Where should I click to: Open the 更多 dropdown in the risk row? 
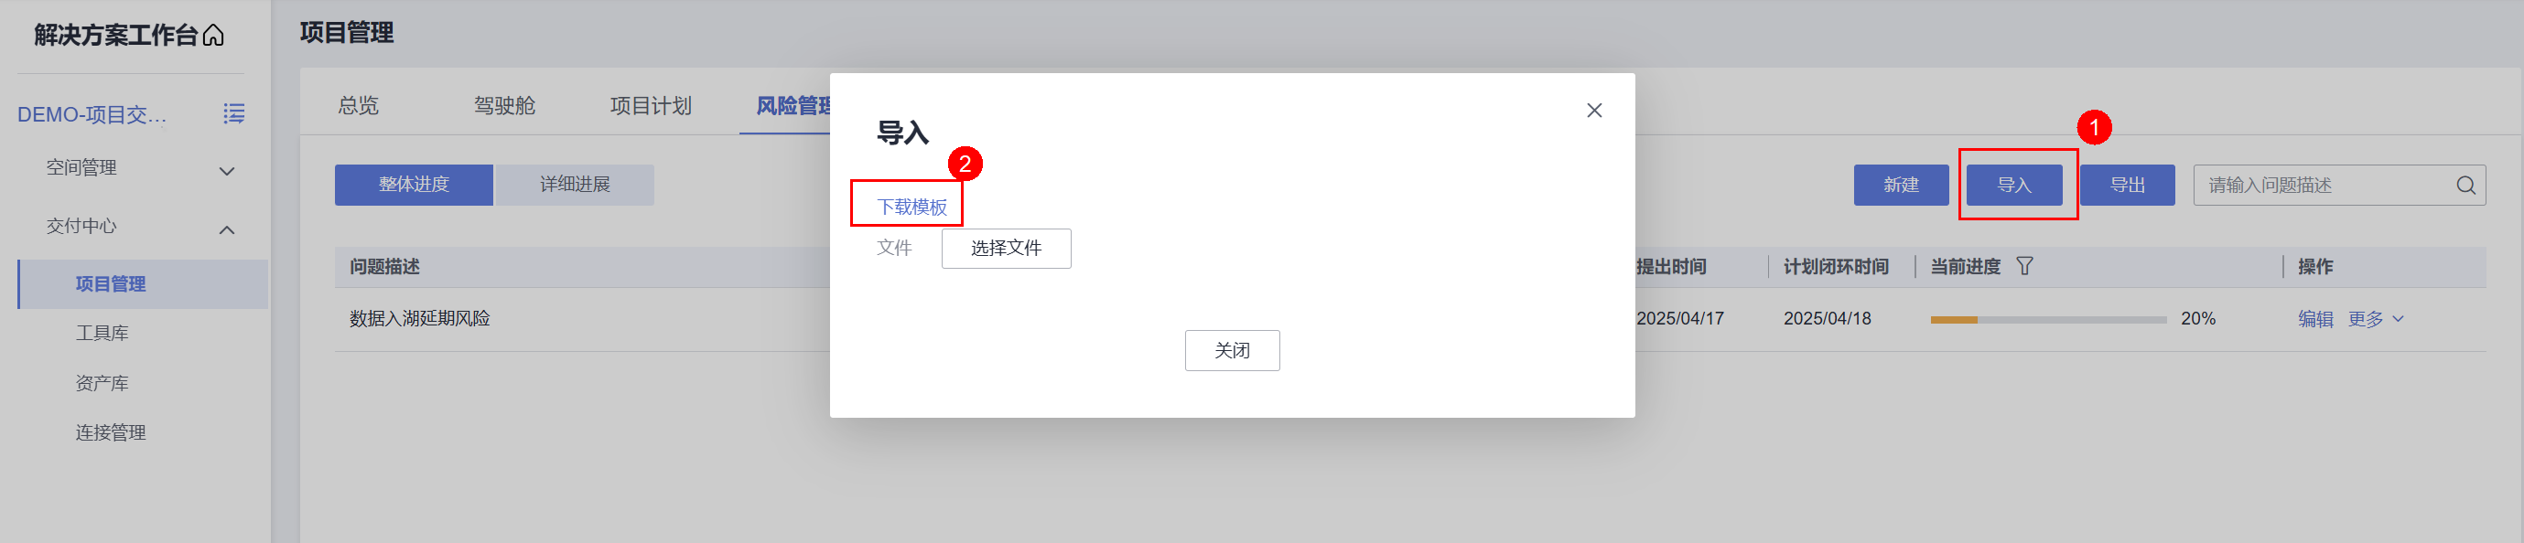2375,319
